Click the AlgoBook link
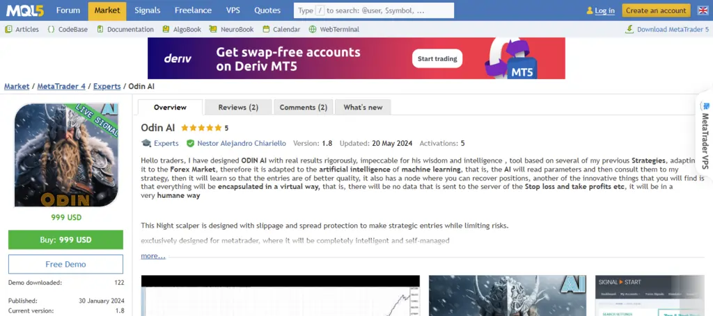Viewport: 713px width, 316px height. (187, 29)
